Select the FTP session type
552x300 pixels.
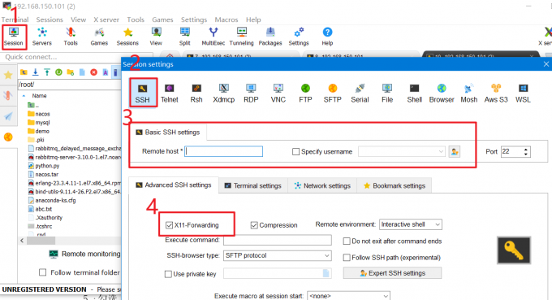point(305,93)
